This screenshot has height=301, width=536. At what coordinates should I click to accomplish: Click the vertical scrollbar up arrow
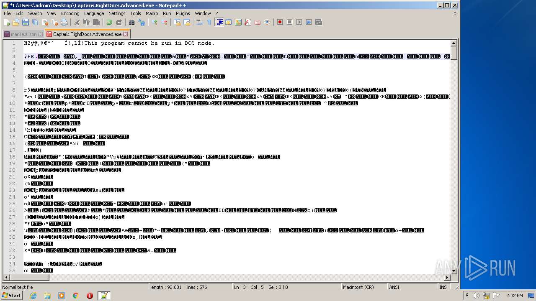point(454,43)
